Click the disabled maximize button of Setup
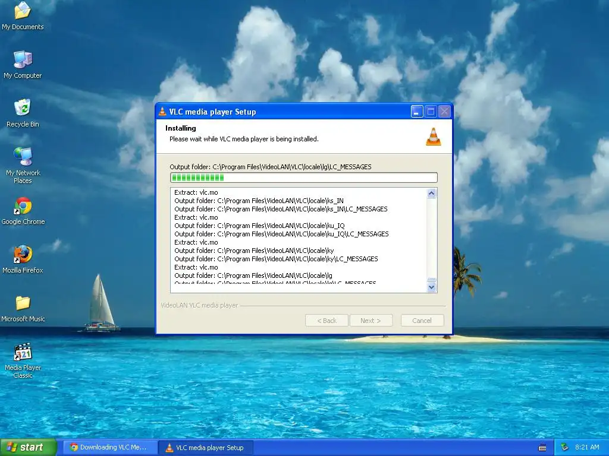The image size is (609, 456). pos(431,112)
